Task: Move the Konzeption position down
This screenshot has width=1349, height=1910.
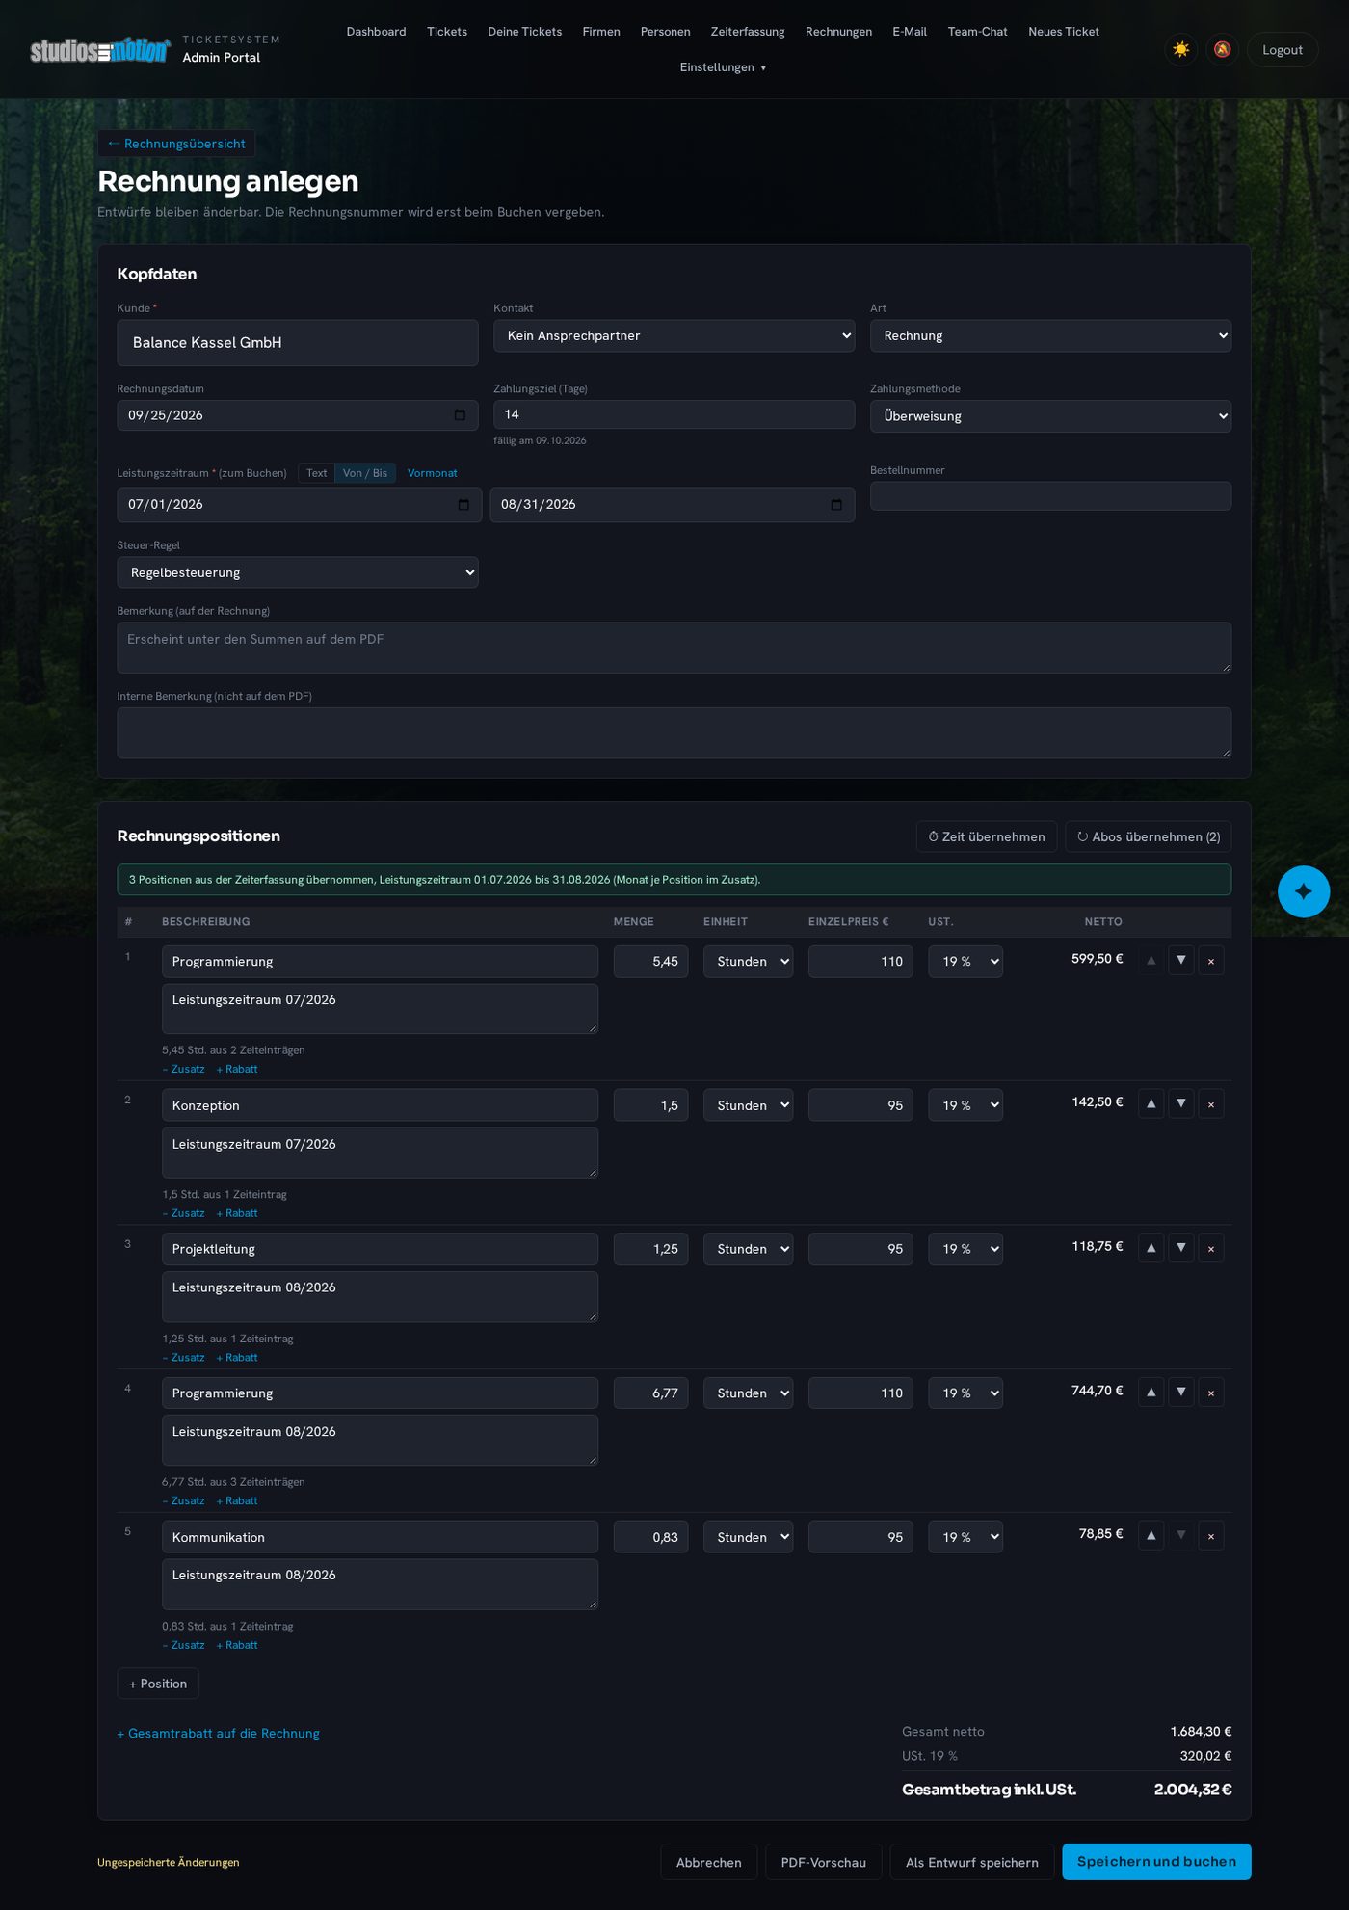Action: pyautogui.click(x=1181, y=1103)
